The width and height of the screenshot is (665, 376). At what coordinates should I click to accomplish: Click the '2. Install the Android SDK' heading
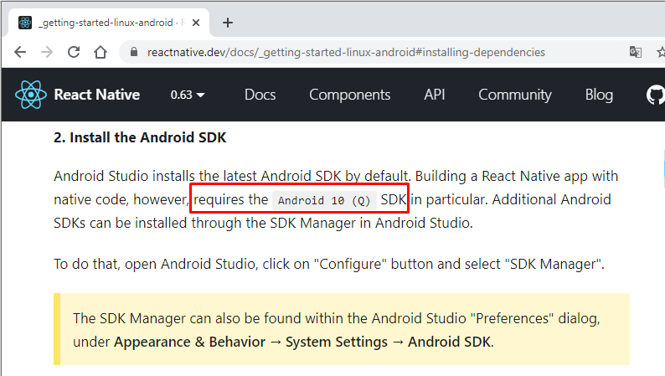[x=140, y=137]
